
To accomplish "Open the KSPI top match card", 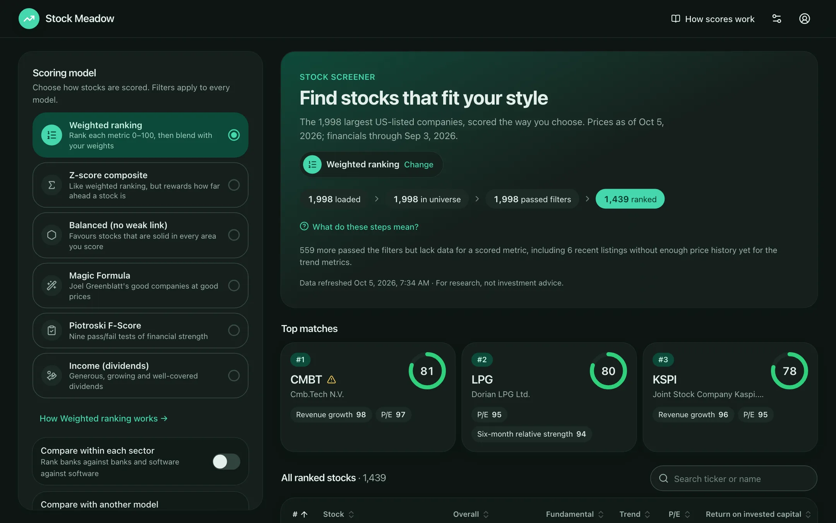I will click(730, 397).
